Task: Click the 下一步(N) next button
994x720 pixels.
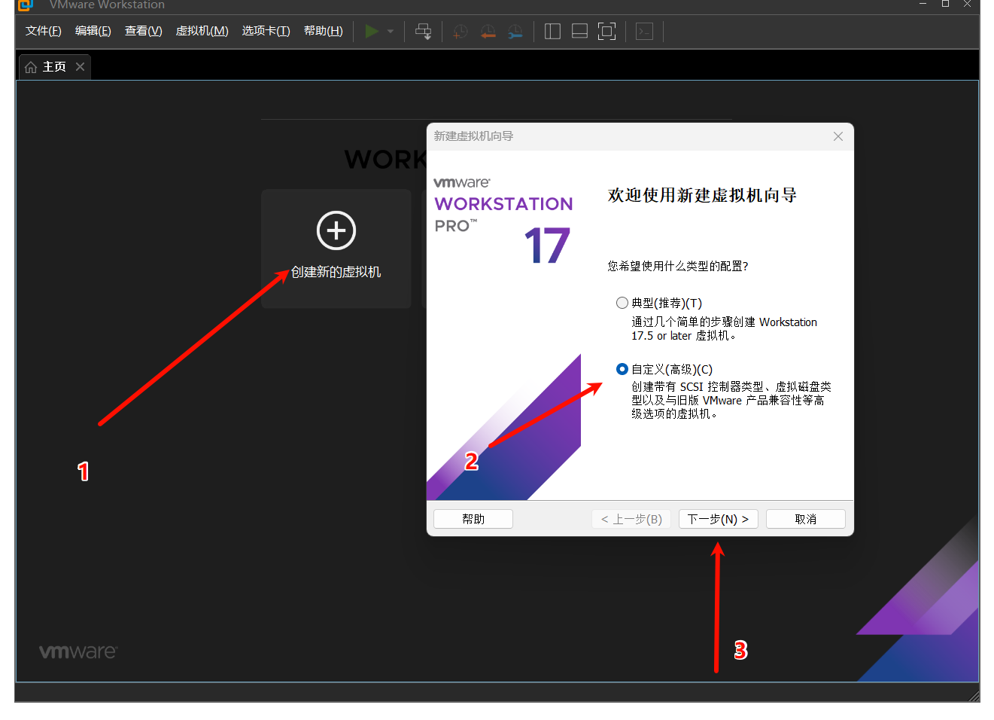Action: click(719, 519)
